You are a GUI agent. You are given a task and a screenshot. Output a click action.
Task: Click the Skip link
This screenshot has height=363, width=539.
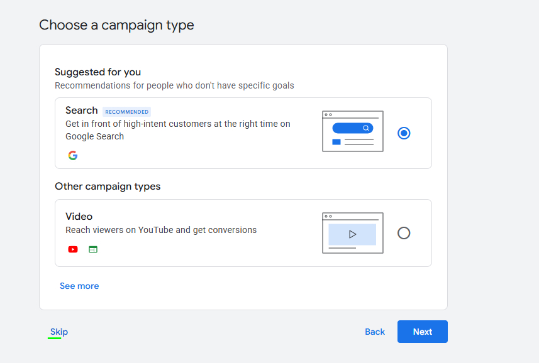click(x=59, y=332)
